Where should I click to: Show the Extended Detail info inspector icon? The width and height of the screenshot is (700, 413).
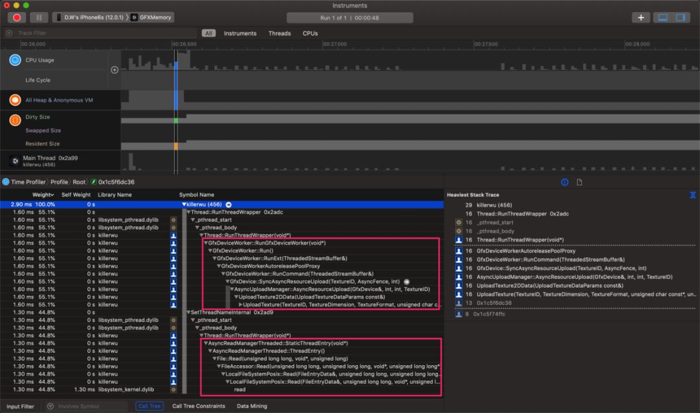tap(565, 182)
